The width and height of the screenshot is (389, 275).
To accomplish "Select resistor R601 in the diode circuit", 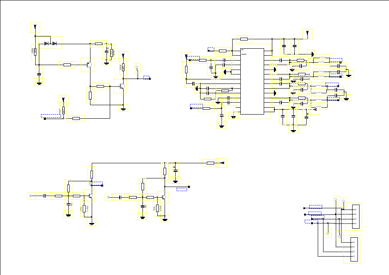I will coord(35,52).
